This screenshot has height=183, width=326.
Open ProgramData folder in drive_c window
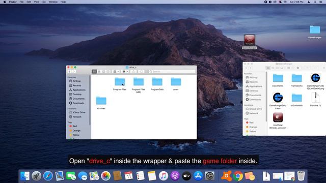pos(157,82)
